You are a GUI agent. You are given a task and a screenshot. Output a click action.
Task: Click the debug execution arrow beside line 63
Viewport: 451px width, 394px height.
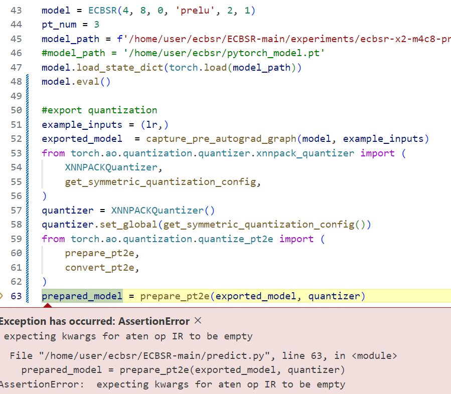click(2, 296)
